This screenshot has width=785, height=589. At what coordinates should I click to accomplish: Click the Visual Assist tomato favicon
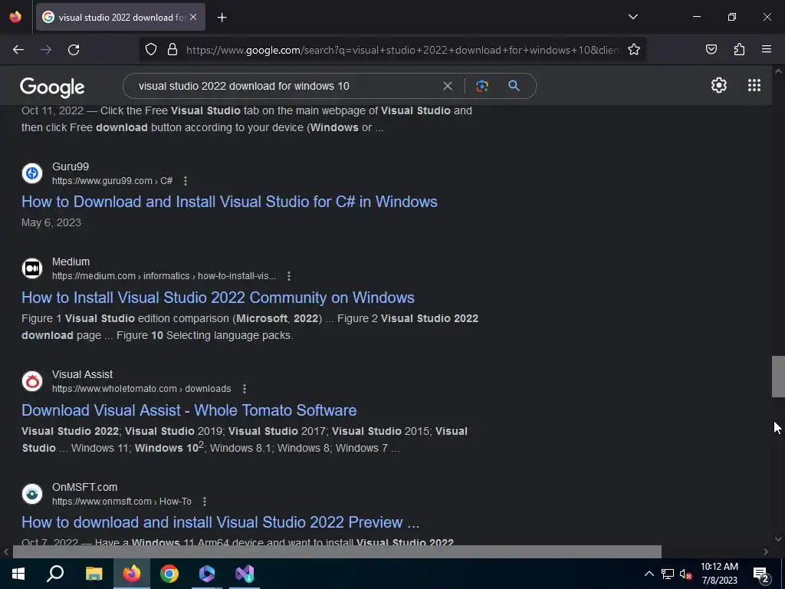tap(32, 381)
